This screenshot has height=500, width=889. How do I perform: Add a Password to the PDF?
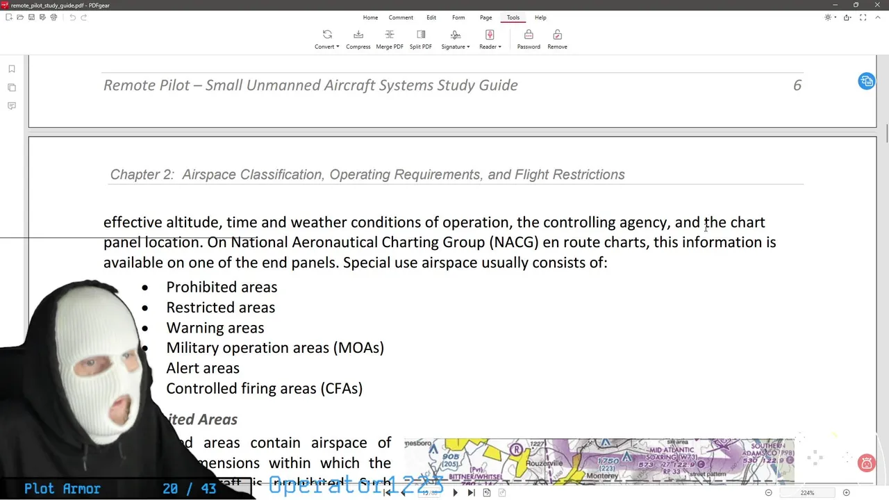click(x=529, y=40)
